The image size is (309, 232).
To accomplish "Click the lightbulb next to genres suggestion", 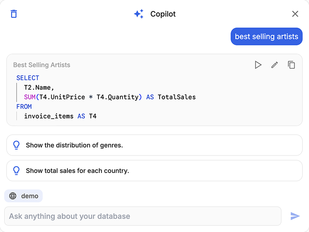I will click(17, 145).
